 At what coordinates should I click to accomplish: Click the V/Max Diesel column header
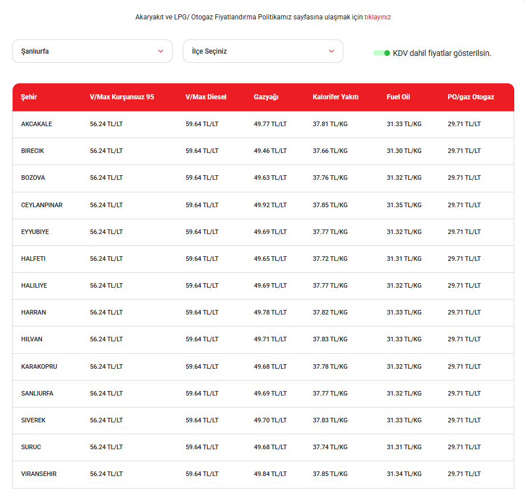pyautogui.click(x=206, y=97)
